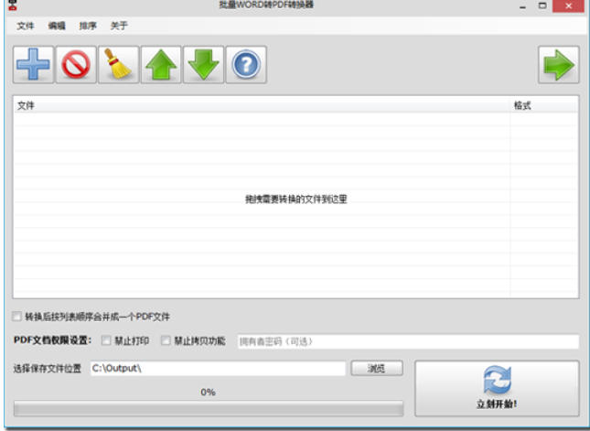
Task: Open the 排序 menu
Action: 88,26
